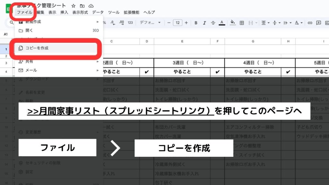Select column G header
Screen dimensions: 329x185
pyautogui.click(x=253, y=41)
